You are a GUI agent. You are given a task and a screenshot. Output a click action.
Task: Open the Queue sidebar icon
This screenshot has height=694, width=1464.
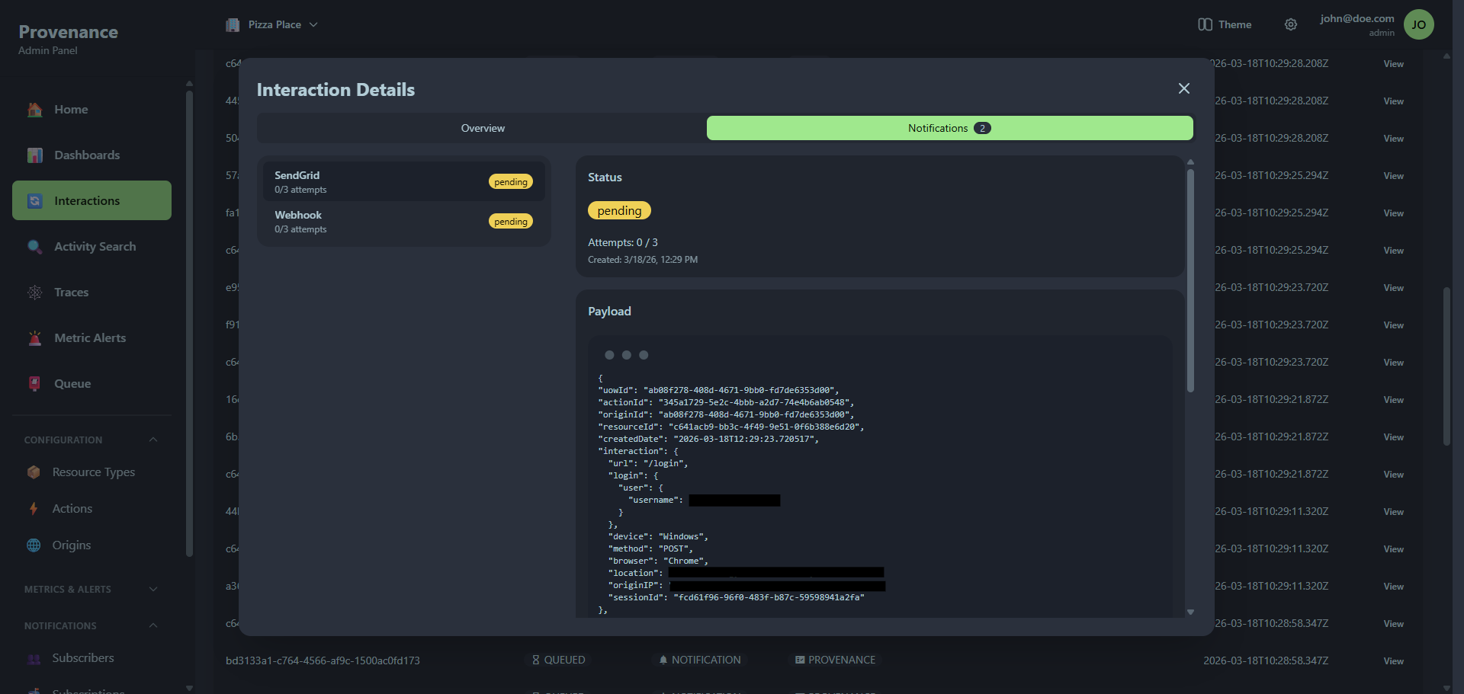(35, 384)
